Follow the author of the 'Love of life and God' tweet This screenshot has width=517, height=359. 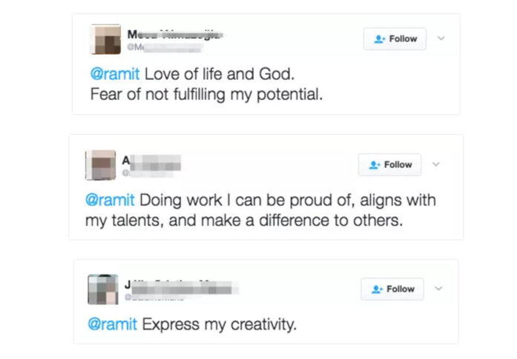tap(395, 38)
